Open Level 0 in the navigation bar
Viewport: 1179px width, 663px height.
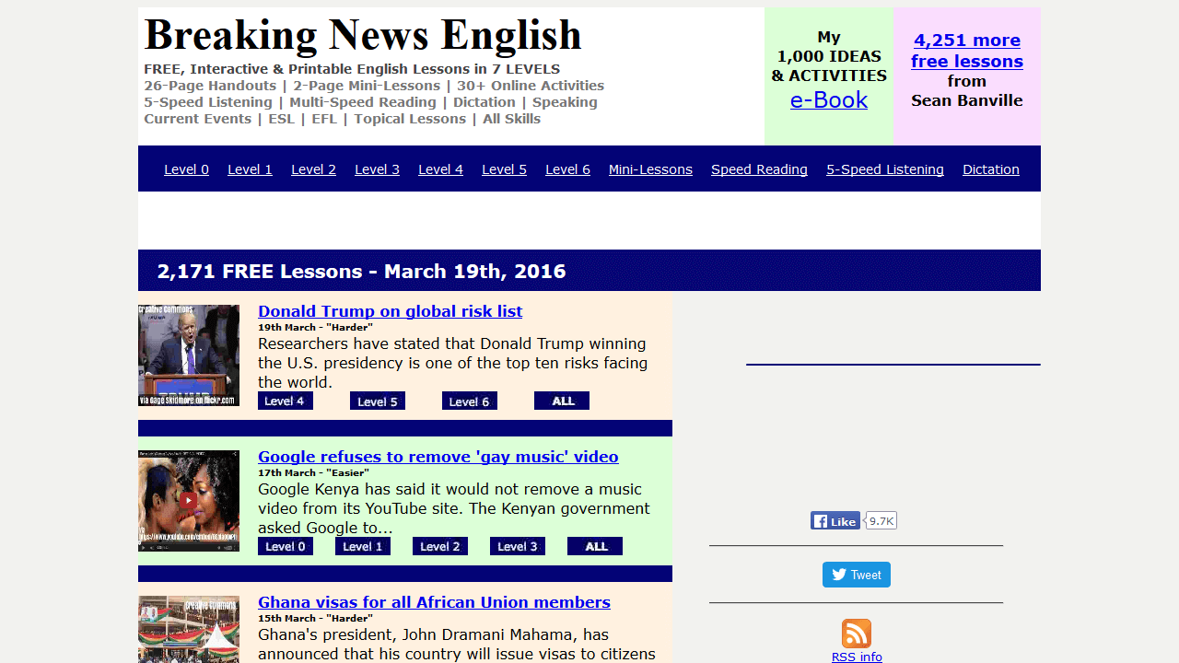186,169
